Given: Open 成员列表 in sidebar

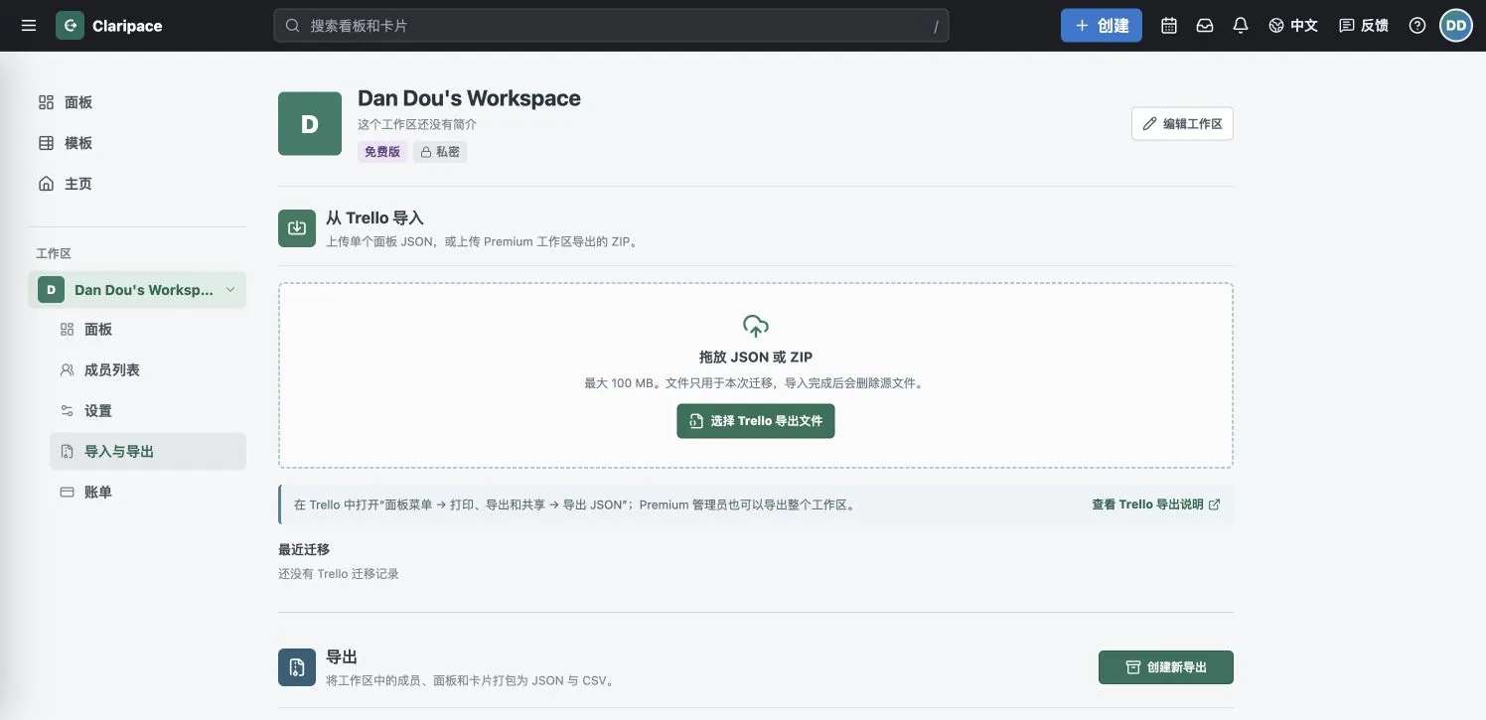Looking at the screenshot, I should point(148,370).
